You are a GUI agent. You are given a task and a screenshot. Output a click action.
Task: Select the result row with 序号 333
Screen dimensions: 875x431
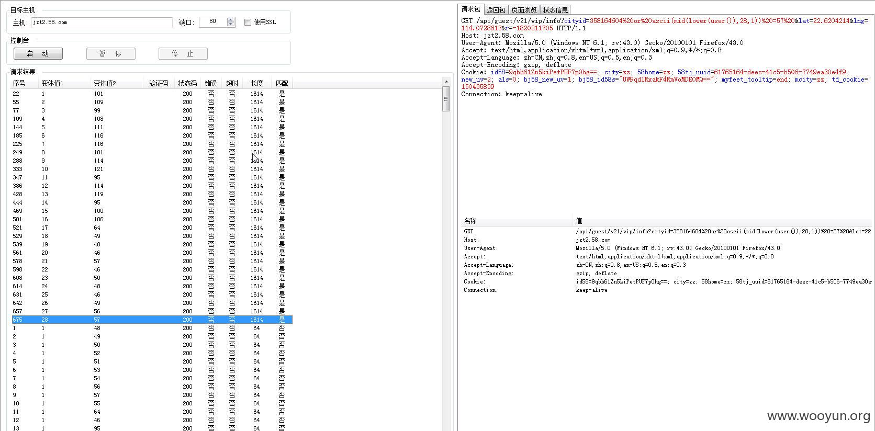click(x=152, y=169)
